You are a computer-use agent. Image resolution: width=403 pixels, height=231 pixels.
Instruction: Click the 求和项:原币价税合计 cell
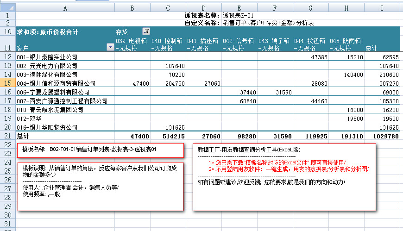coord(48,32)
